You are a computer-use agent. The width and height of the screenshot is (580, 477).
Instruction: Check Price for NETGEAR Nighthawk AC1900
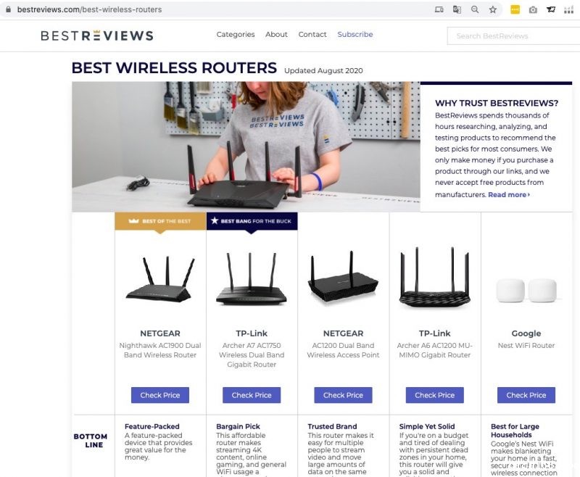coord(160,395)
